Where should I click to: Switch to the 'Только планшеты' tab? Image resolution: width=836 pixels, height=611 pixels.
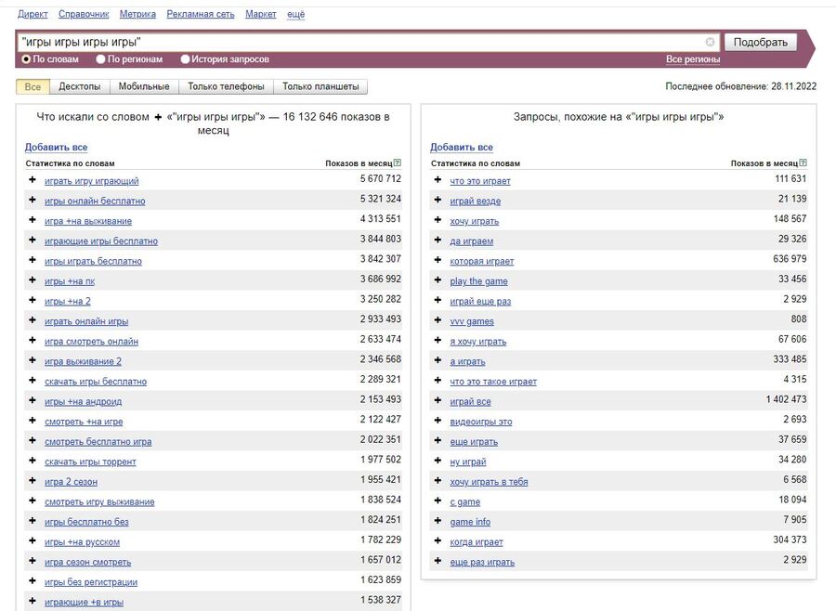(x=320, y=86)
